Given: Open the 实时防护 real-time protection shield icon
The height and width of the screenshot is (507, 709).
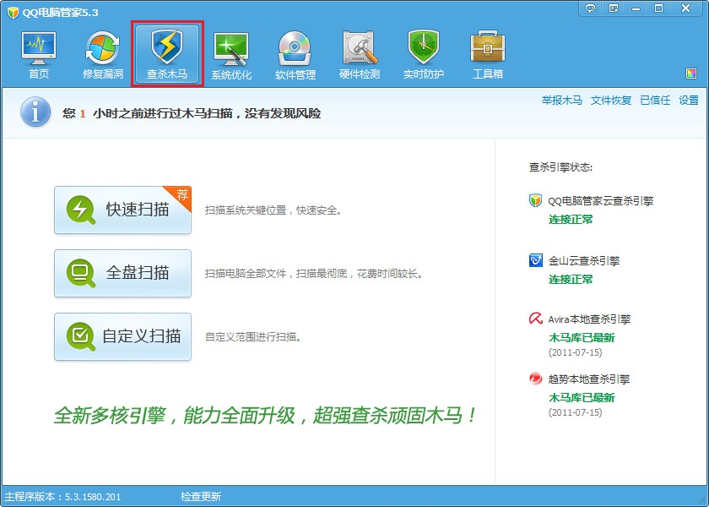Looking at the screenshot, I should point(424,55).
